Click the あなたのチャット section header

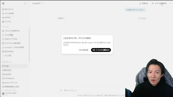click(7, 62)
